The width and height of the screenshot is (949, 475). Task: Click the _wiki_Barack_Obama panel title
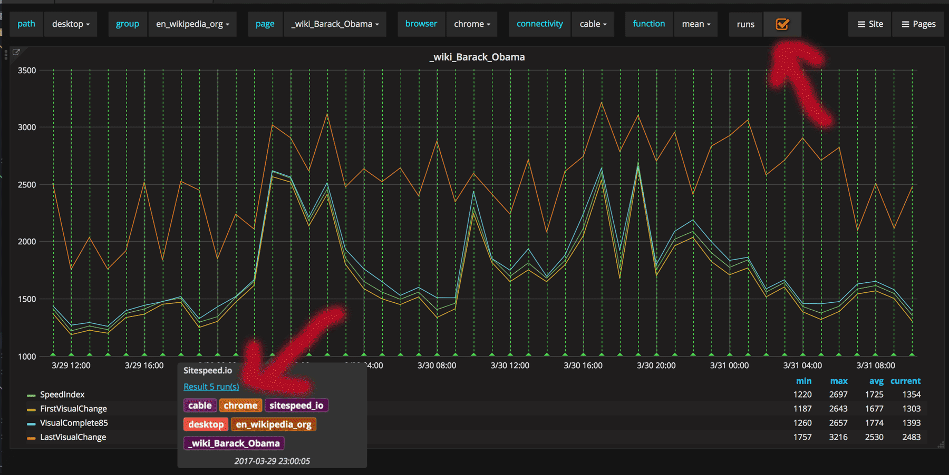point(477,57)
